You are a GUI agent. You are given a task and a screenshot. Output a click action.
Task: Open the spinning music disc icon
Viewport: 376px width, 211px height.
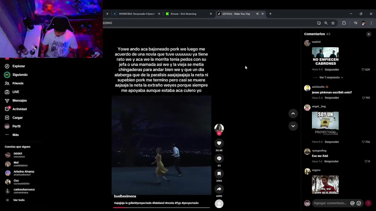[x=219, y=204]
